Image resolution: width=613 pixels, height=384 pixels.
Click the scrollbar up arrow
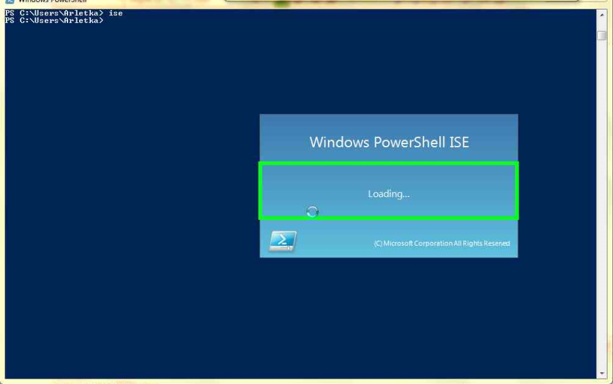(602, 15)
